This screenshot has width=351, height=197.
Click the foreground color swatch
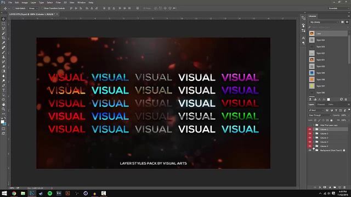click(x=2, y=121)
